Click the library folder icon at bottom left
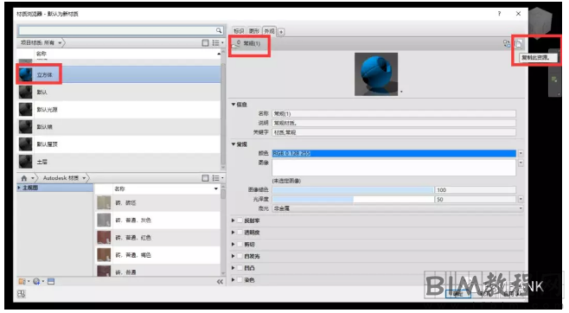This screenshot has width=569, height=313. point(22,282)
